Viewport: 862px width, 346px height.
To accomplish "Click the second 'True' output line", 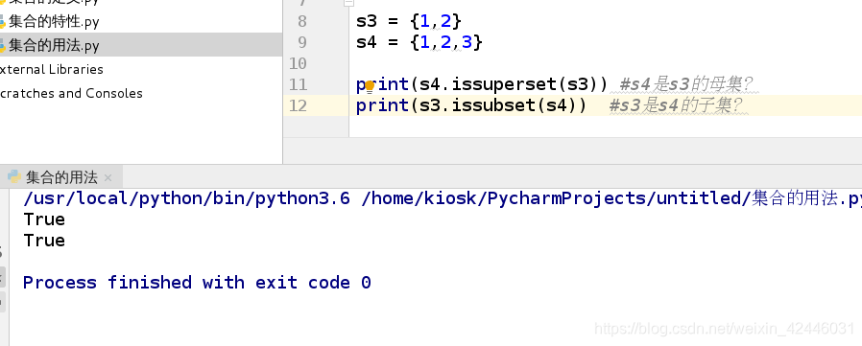I will pos(44,241).
